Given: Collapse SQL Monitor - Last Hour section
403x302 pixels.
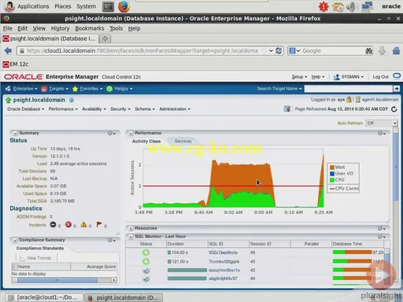Looking at the screenshot, I should (x=131, y=237).
